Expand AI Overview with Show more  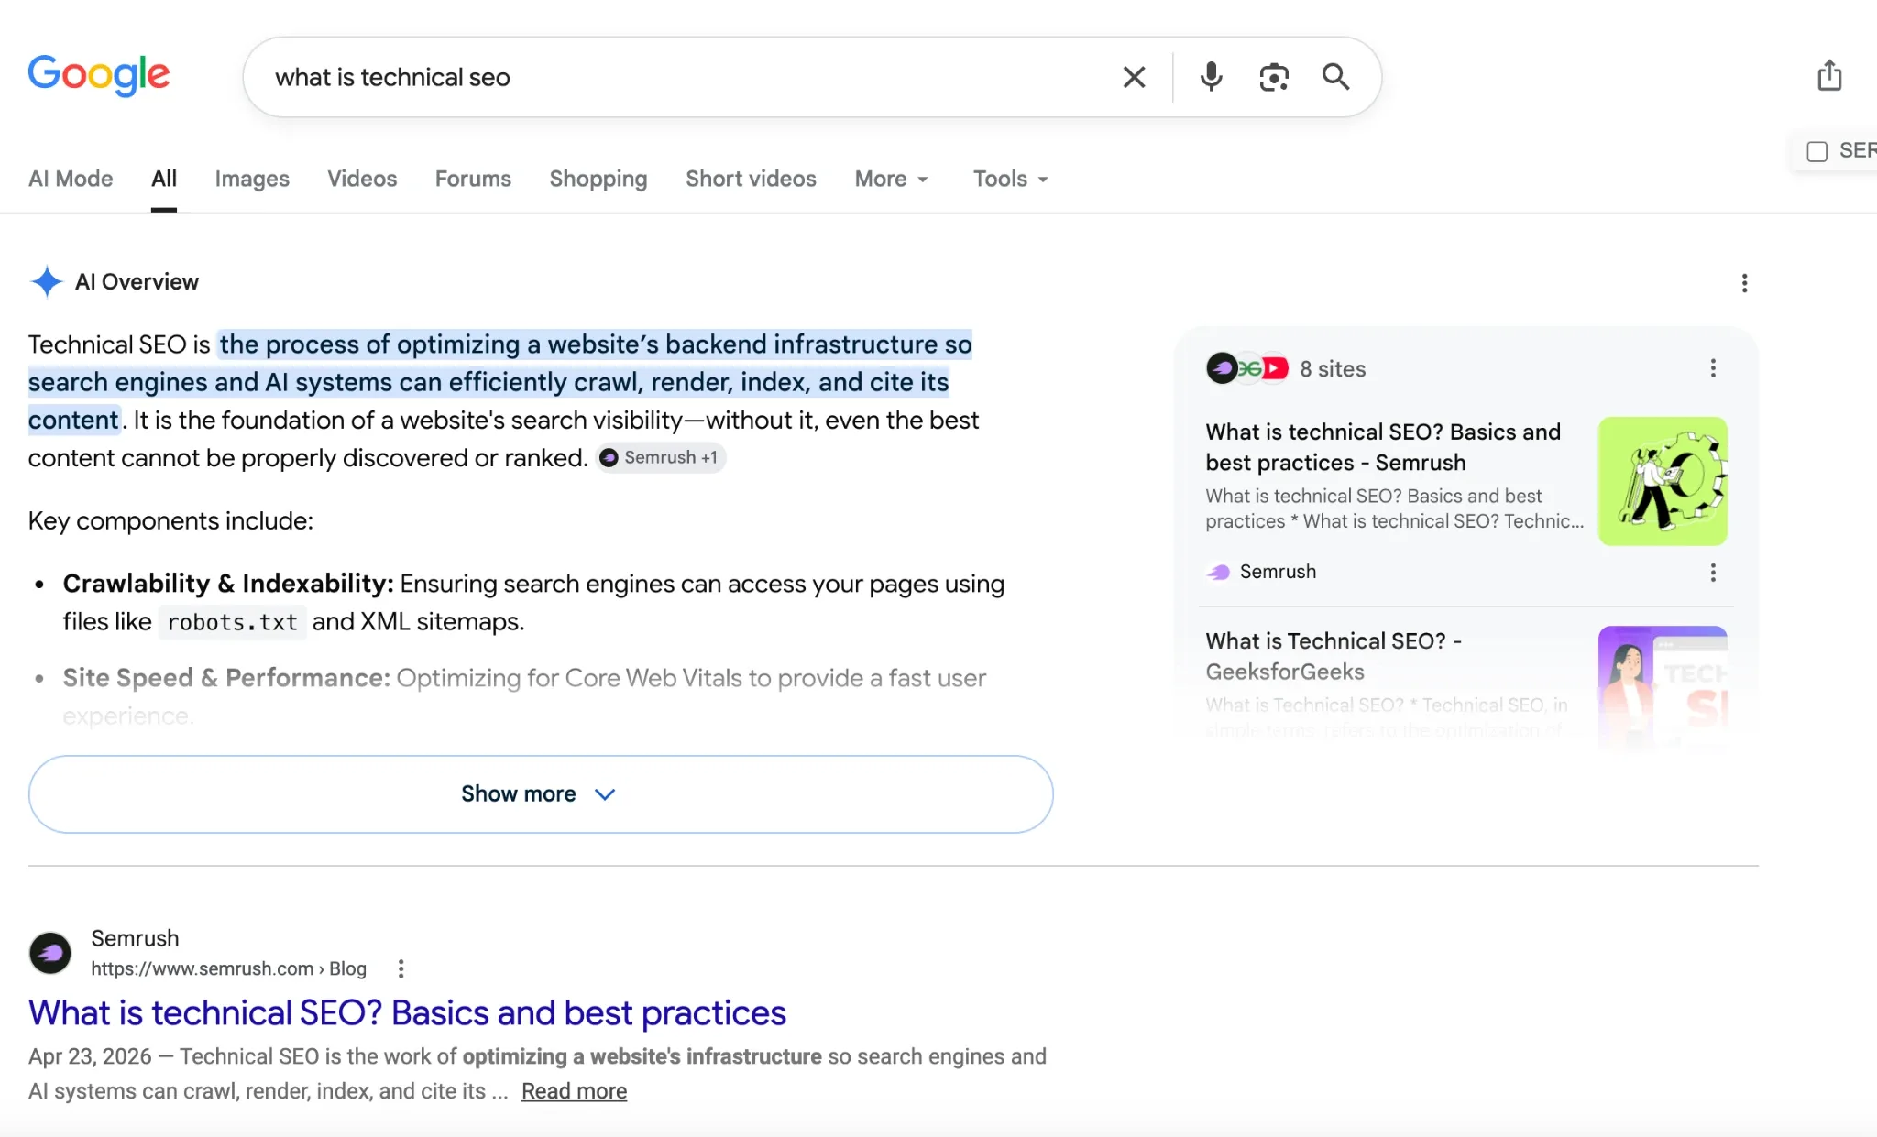click(x=541, y=794)
